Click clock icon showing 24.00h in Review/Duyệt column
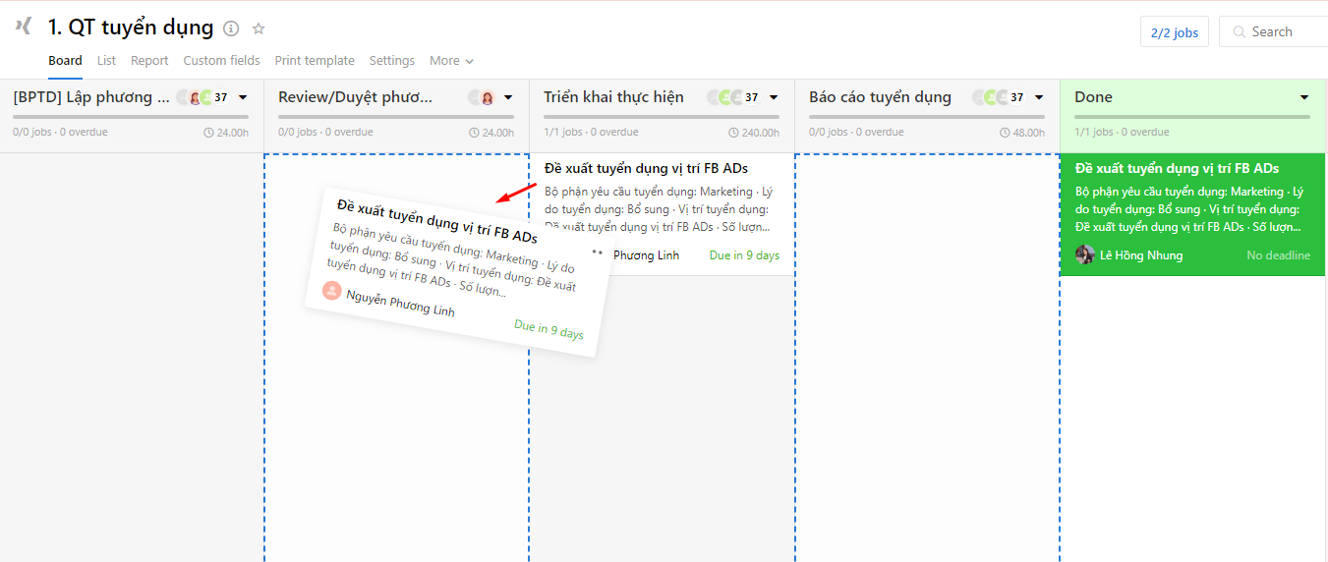The height and width of the screenshot is (562, 1328). (x=474, y=133)
